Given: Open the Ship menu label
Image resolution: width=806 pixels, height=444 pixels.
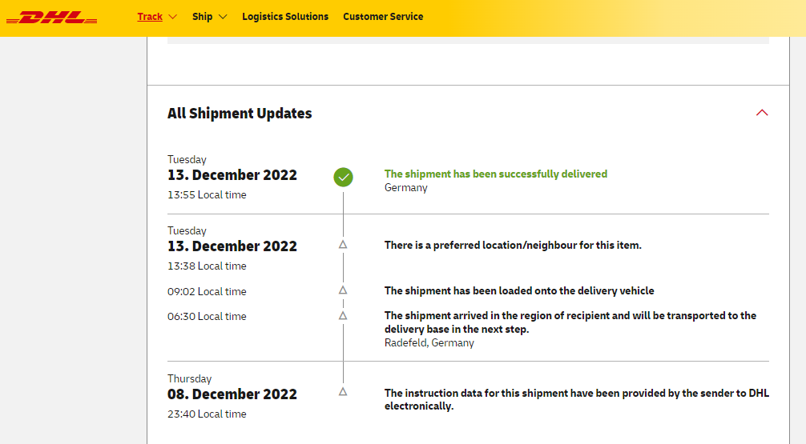Looking at the screenshot, I should [203, 17].
